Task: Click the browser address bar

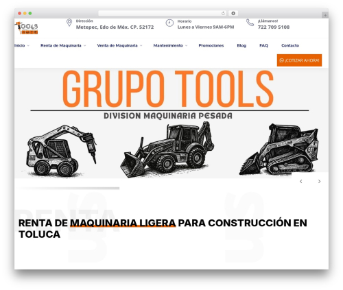Action: point(163,13)
